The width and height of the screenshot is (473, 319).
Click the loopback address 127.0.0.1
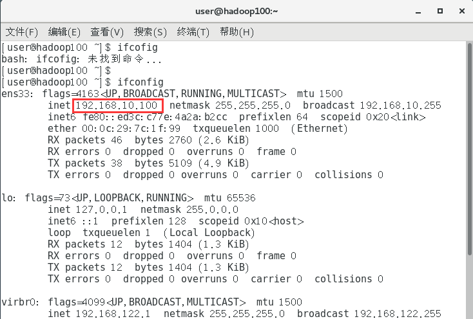pos(101,210)
